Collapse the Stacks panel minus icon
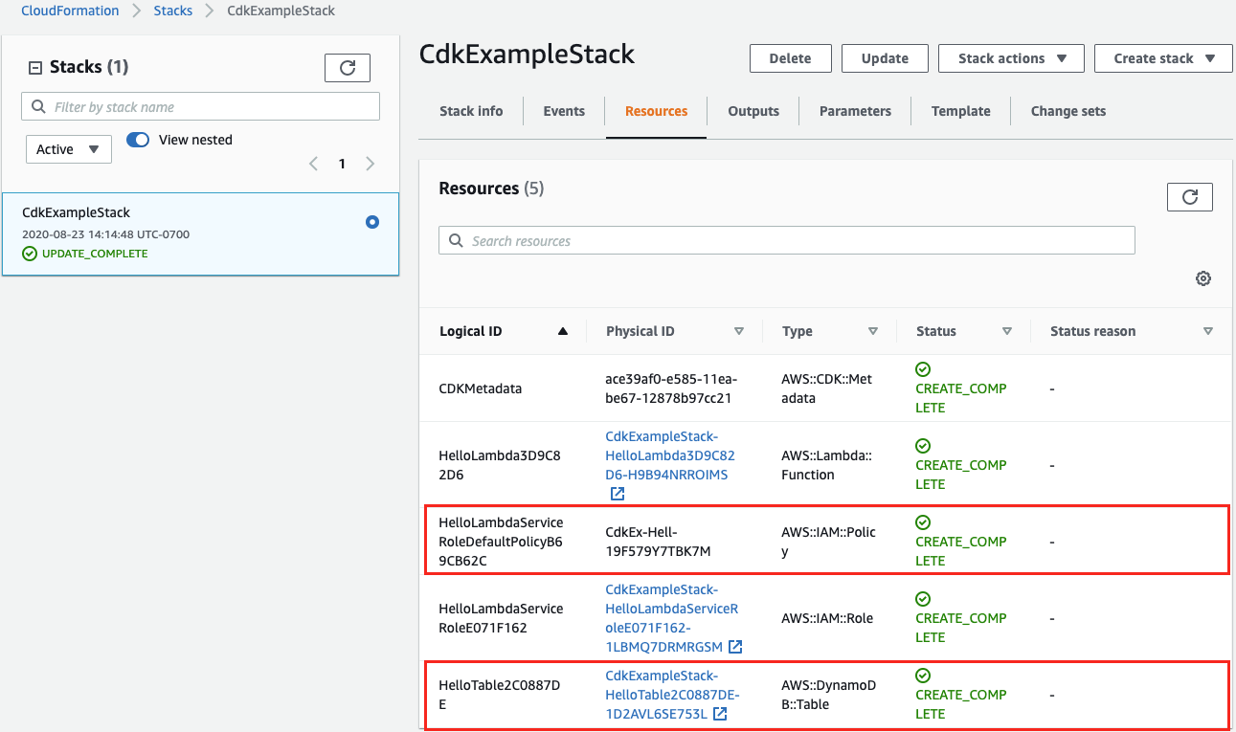This screenshot has height=732, width=1236. (x=35, y=67)
